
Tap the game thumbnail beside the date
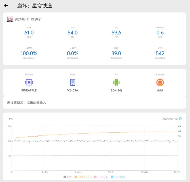click(x=10, y=19)
